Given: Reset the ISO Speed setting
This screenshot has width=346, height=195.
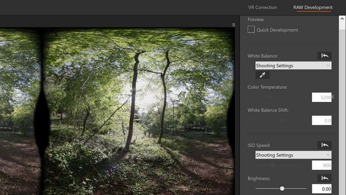Looking at the screenshot, I should [x=324, y=145].
